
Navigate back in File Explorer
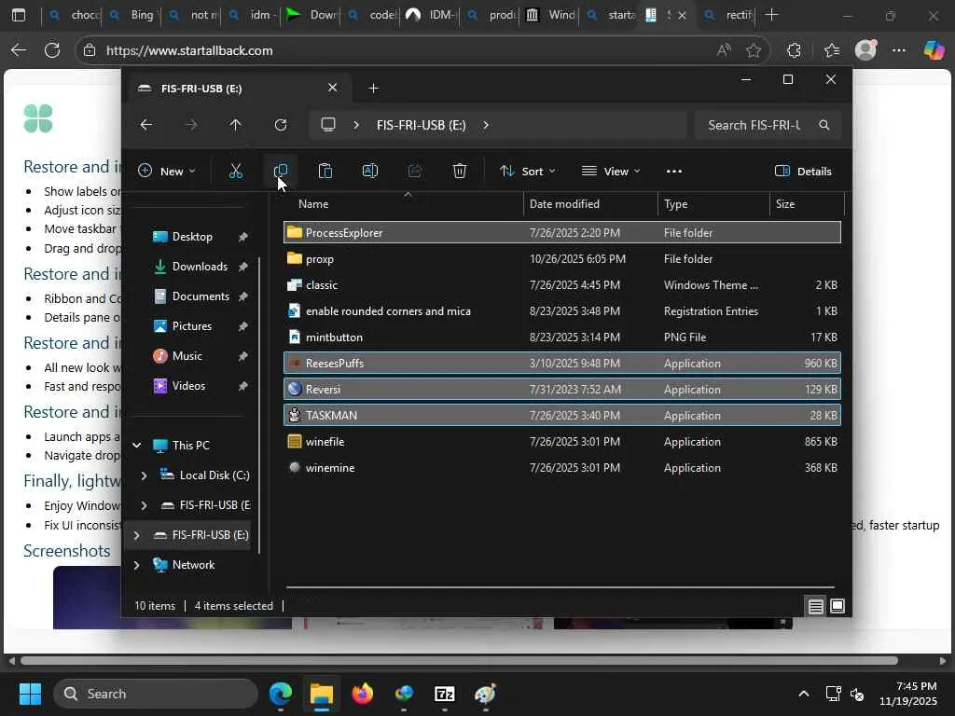145,125
